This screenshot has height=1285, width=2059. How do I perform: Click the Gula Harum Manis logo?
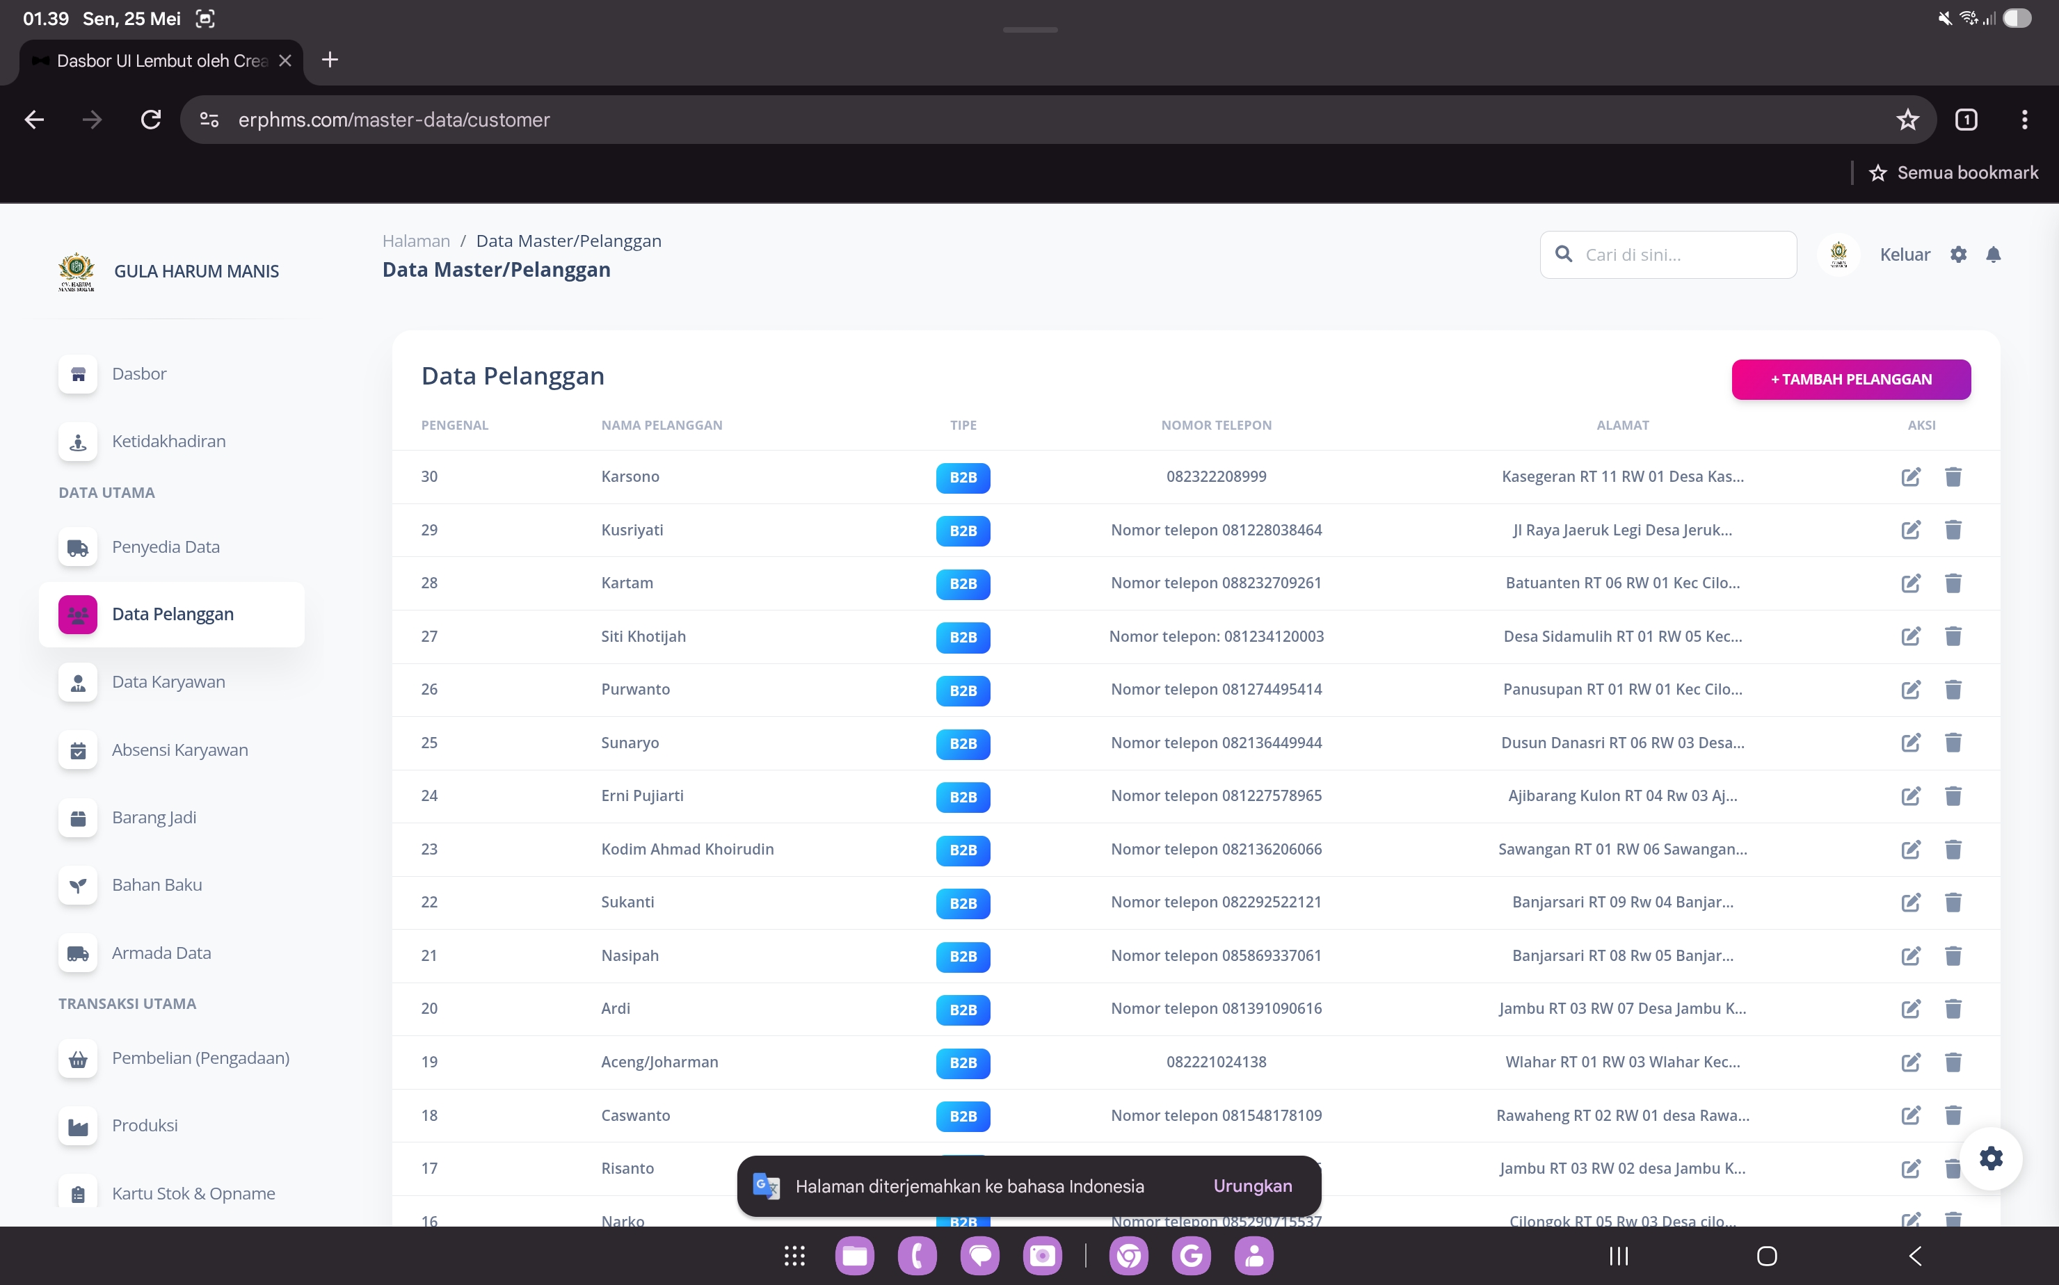coord(77,271)
